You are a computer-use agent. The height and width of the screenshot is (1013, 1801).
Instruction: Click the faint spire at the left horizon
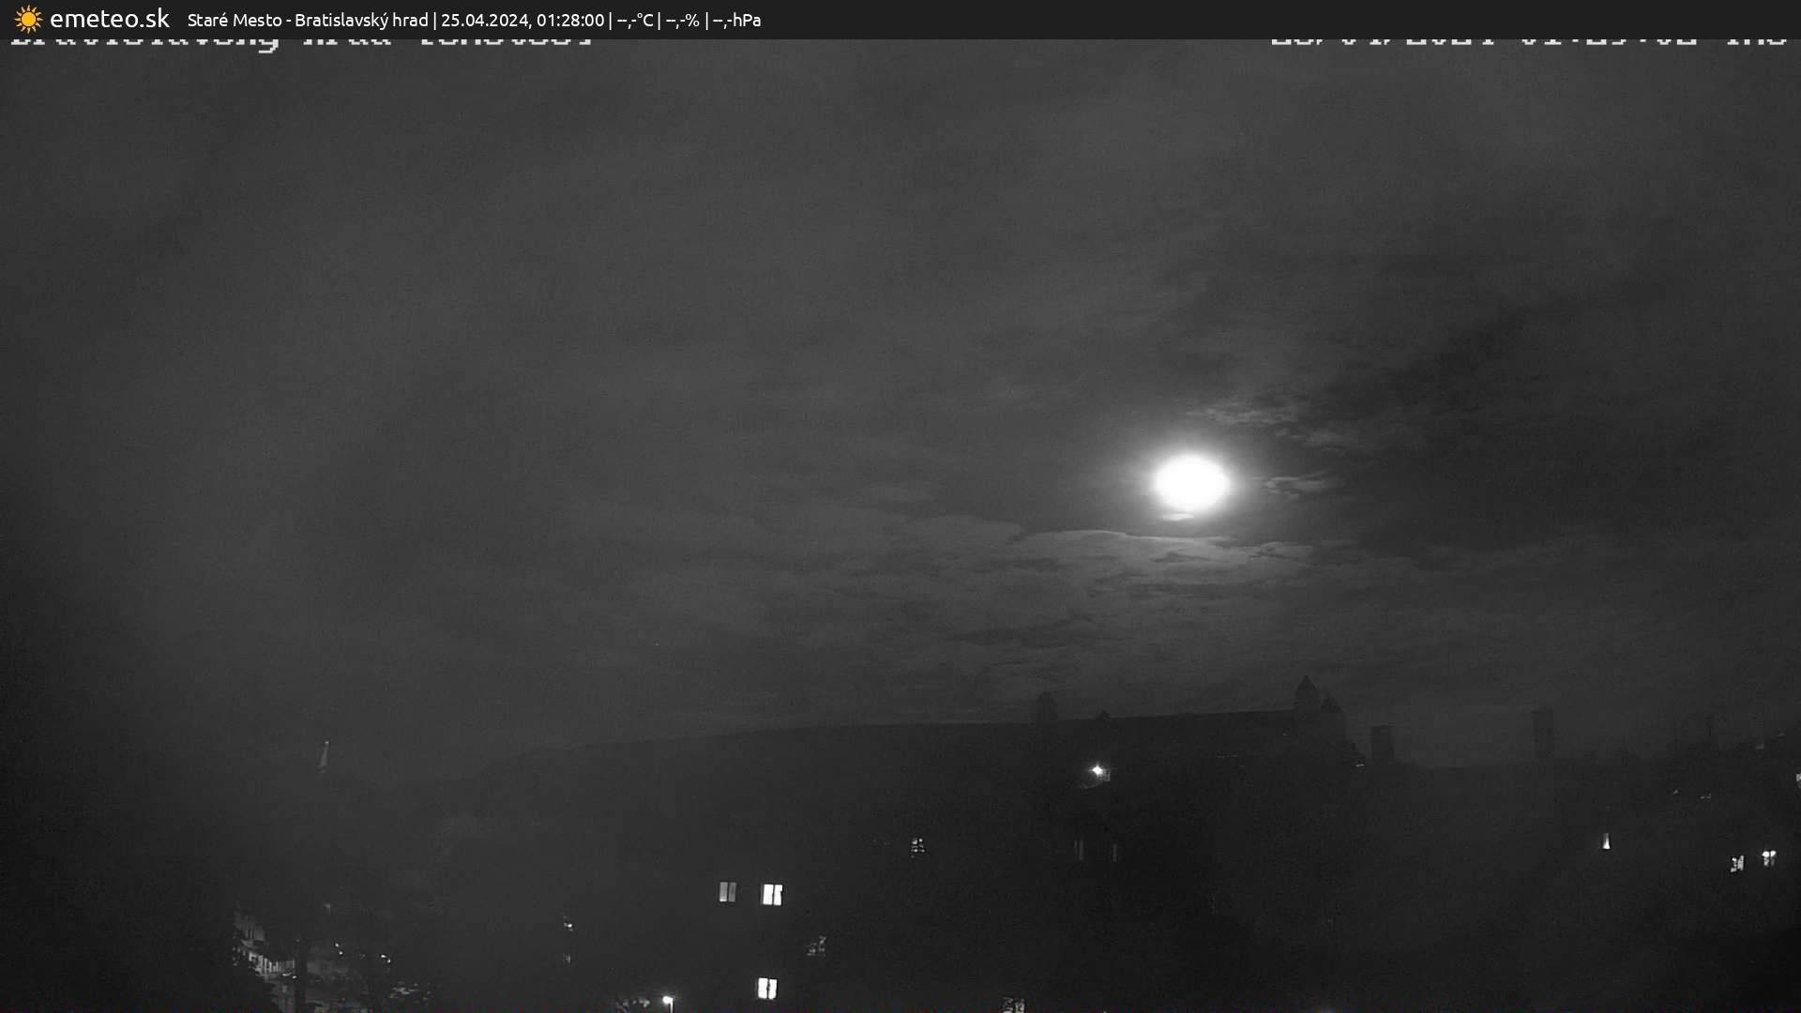pyautogui.click(x=325, y=753)
